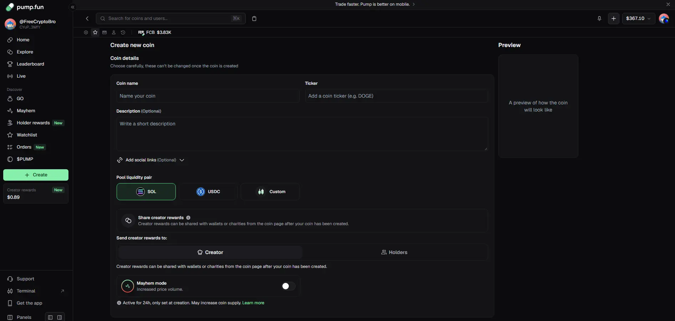This screenshot has height=321, width=675.
Task: Click the circular settings icon in the ticker bar
Action: [x=86, y=32]
